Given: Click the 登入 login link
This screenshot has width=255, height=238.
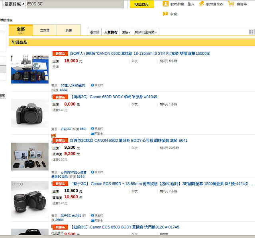Looking at the screenshot, I should (x=191, y=4).
